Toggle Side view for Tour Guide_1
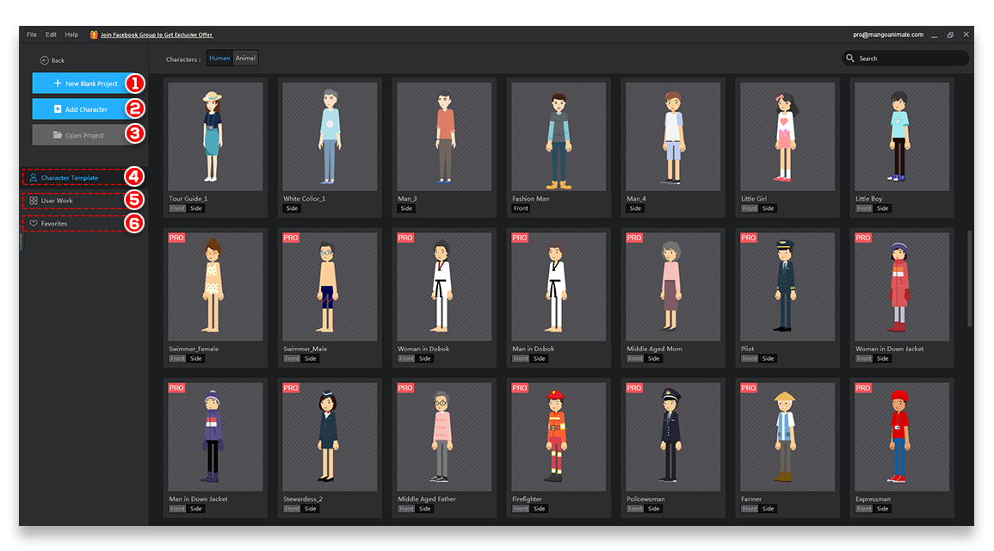Screen dimensions: 994x551 197,207
